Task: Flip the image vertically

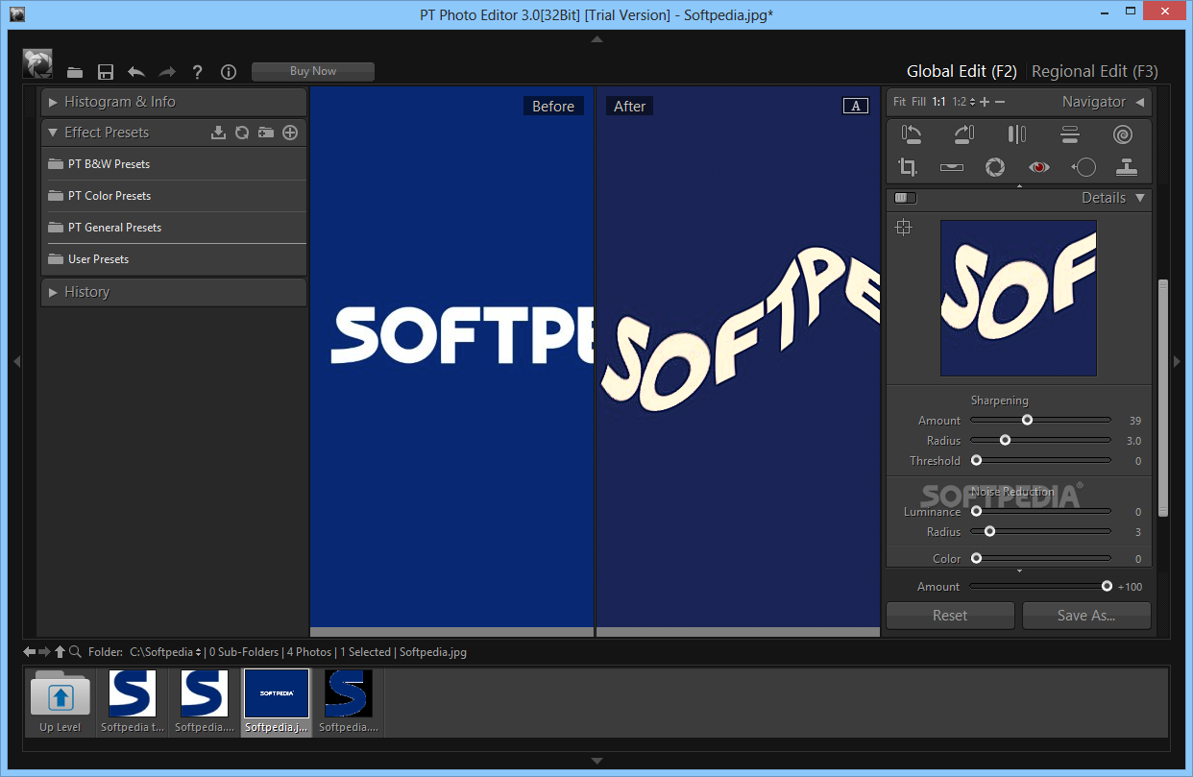Action: tap(1070, 134)
